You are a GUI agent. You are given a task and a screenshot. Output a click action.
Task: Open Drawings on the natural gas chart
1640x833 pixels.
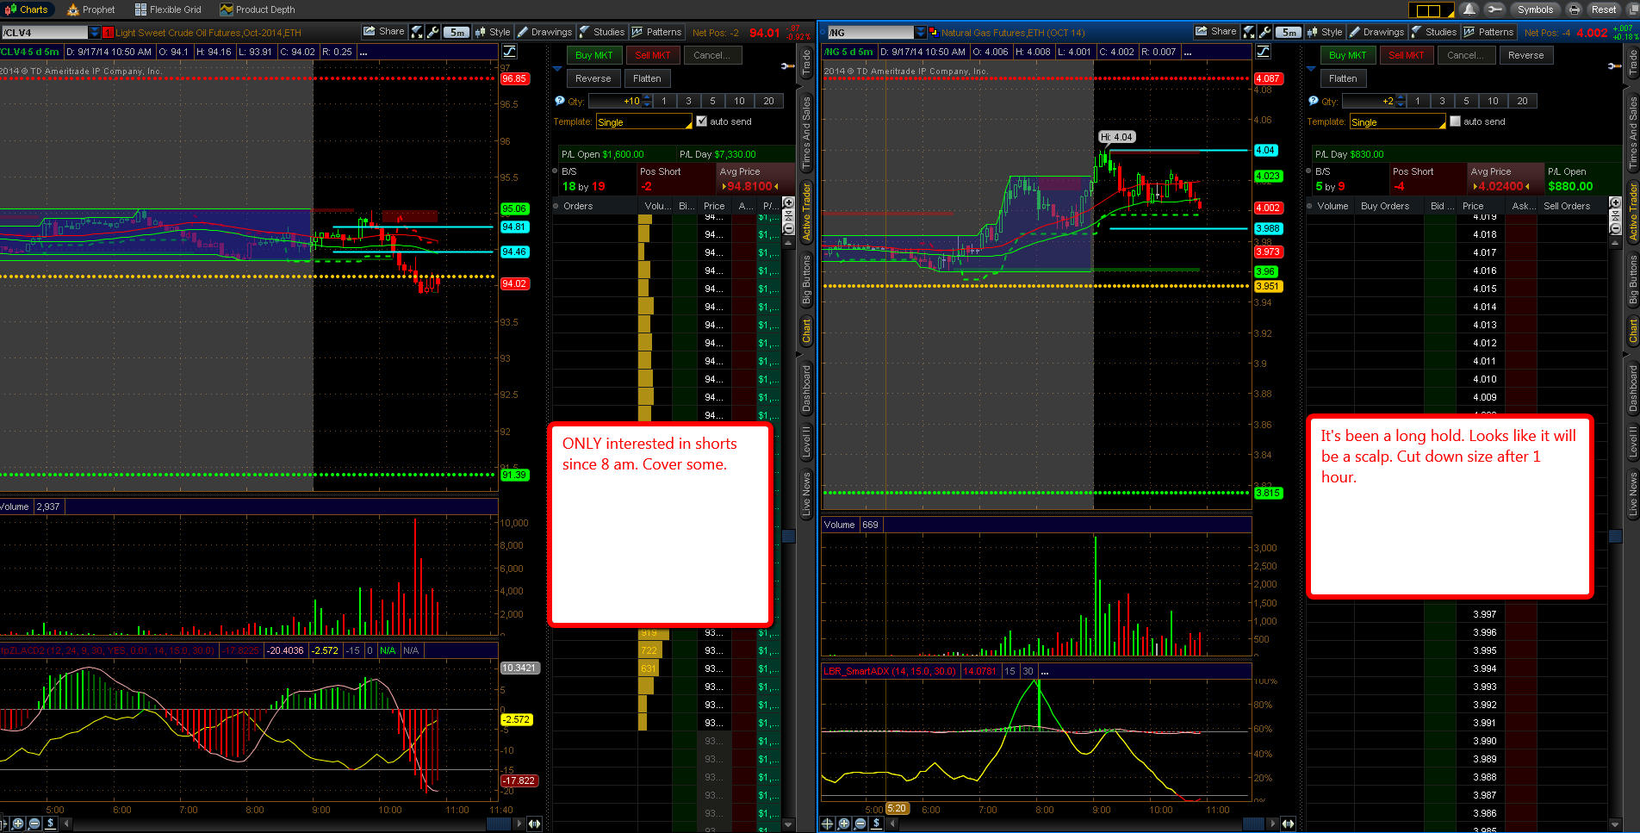pos(1377,32)
